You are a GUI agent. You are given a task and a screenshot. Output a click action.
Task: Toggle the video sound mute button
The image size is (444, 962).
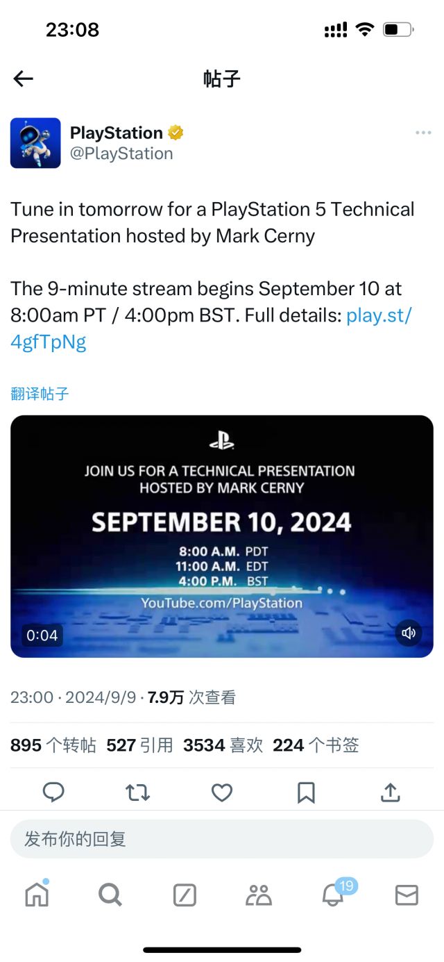[x=409, y=633]
